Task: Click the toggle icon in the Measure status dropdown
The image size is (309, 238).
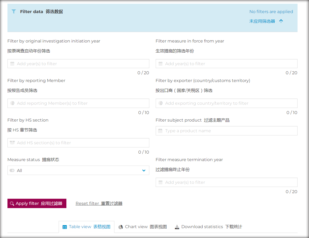Action: 12,170
